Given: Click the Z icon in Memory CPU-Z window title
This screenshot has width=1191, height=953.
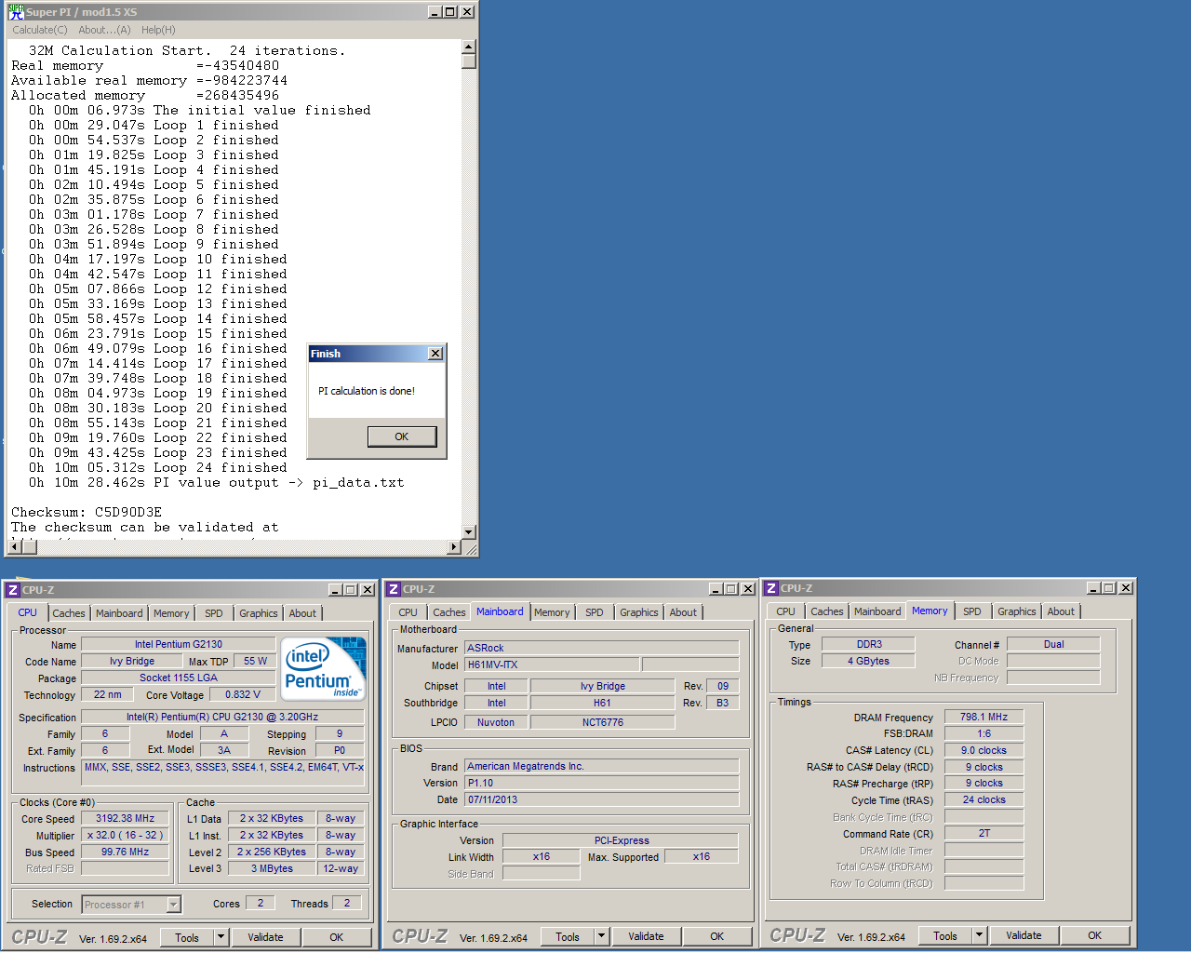Looking at the screenshot, I should pyautogui.click(x=771, y=588).
